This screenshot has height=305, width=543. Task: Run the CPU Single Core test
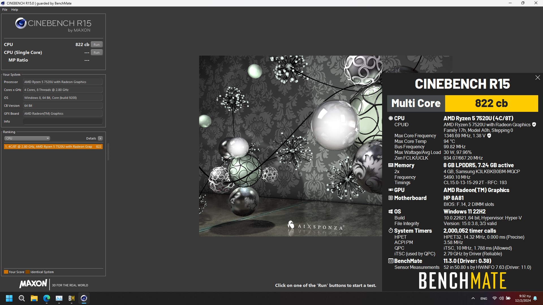[97, 53]
